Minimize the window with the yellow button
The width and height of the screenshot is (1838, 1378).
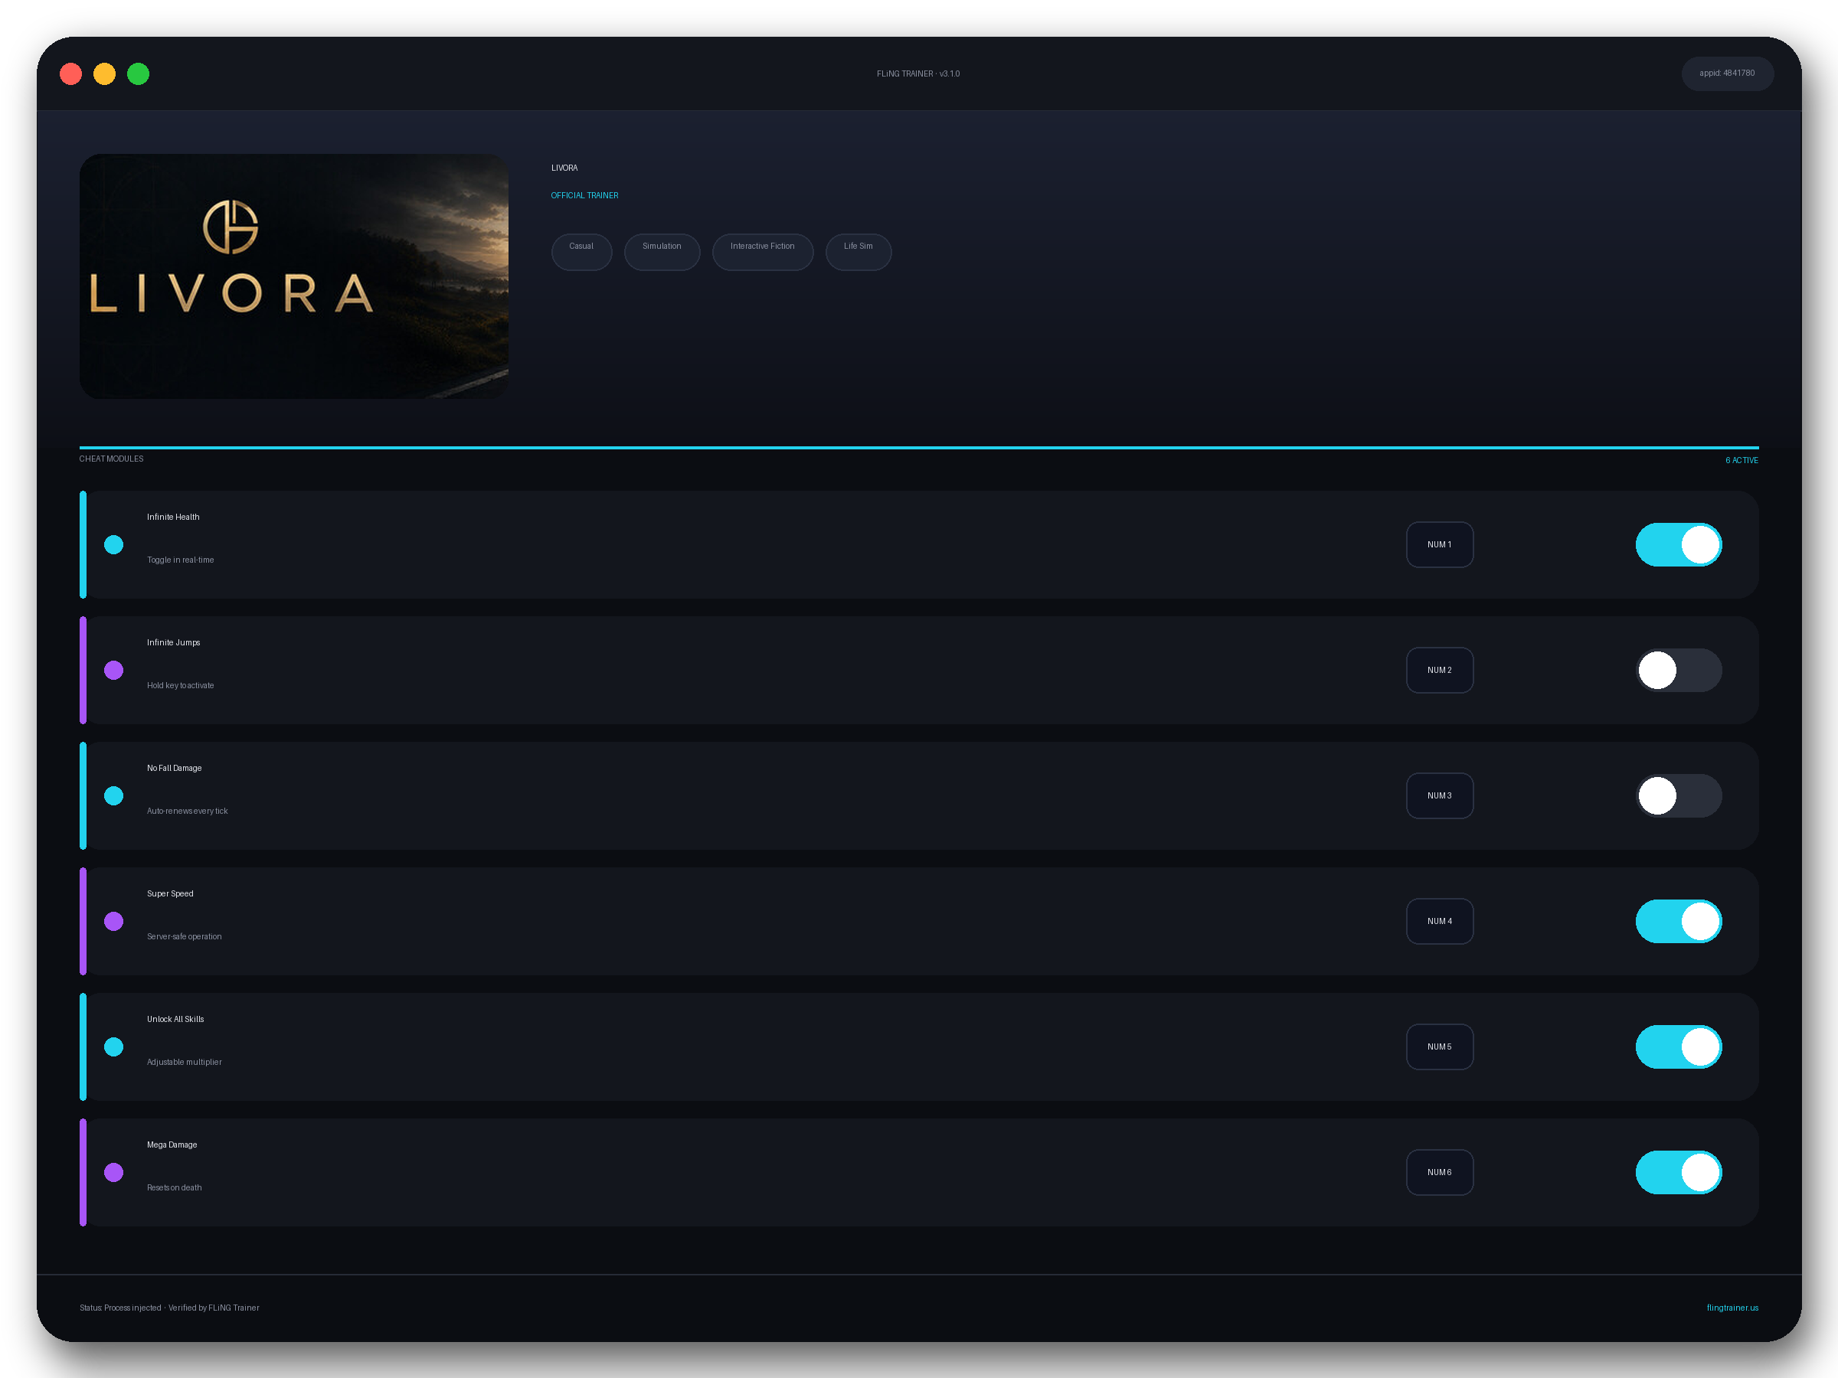(x=105, y=74)
